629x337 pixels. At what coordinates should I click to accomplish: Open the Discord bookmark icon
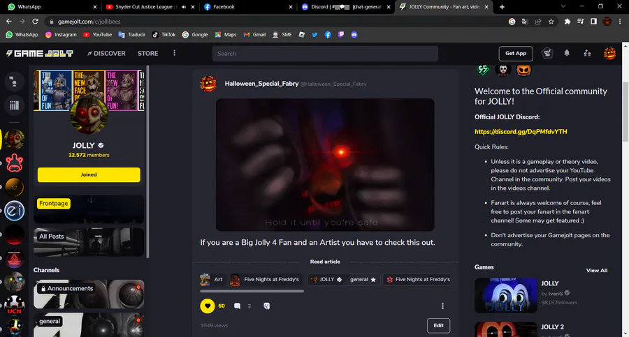354,35
